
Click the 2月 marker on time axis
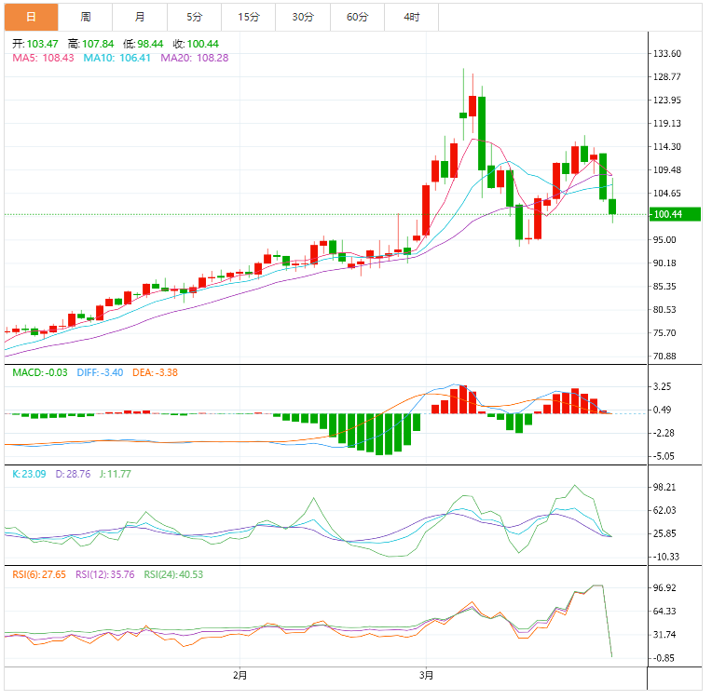pyautogui.click(x=240, y=675)
